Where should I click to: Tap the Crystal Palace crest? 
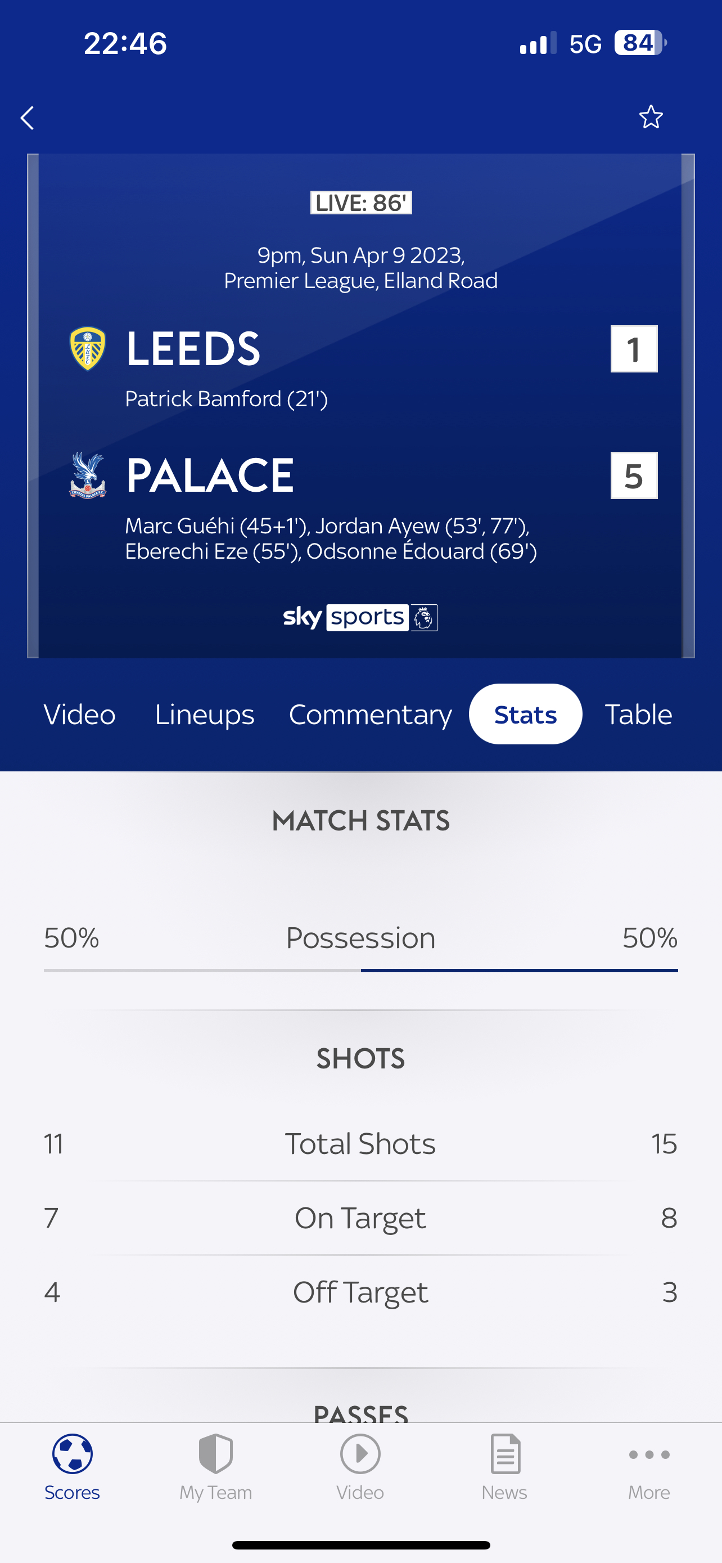coord(88,475)
